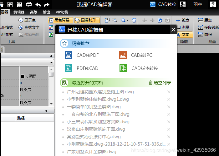Click the 精彩推荐 star icon

point(64,43)
